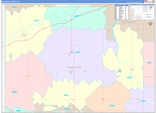156x113 pixels.
Task: Click the DEFIANCE county name label
Action: 128,22
